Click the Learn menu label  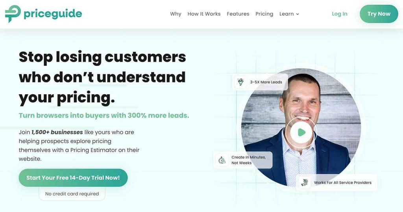(x=287, y=14)
